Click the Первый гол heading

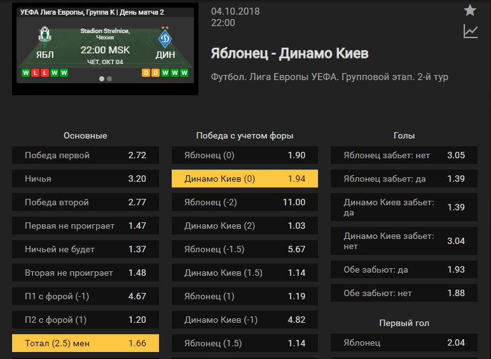coord(404,323)
